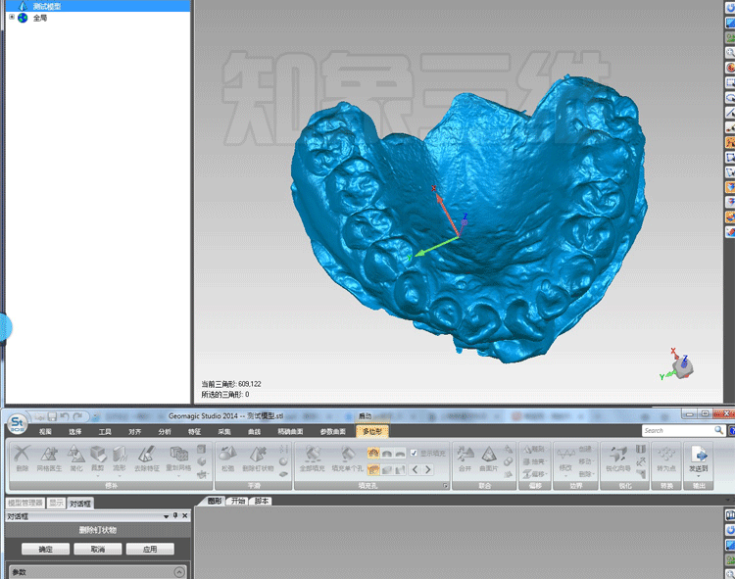735x579 pixels.
Task: Open the 精确曲面 ribbon tab
Action: tap(291, 431)
